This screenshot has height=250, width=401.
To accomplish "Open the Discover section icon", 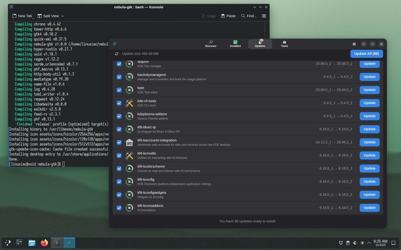I will [x=211, y=44].
